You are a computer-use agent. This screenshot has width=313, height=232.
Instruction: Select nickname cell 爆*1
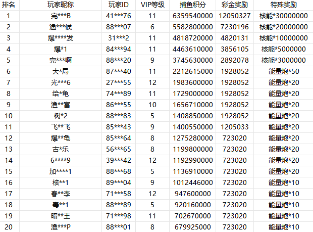pyautogui.click(x=61, y=49)
